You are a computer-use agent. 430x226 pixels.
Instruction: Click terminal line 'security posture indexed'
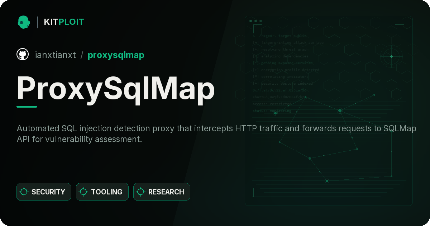283,84
